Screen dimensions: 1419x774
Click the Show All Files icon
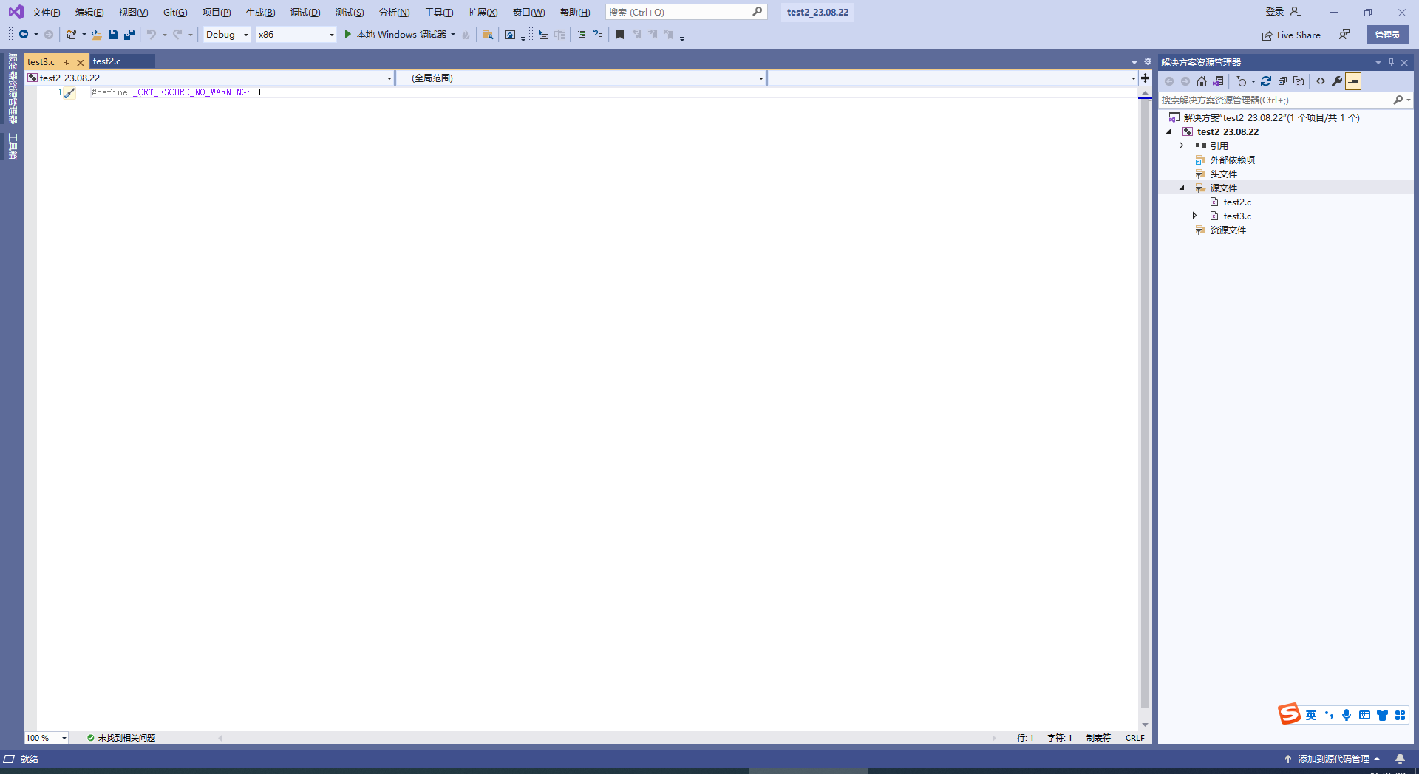1299,81
